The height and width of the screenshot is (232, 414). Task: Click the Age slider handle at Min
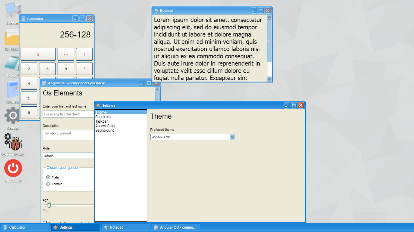tap(48, 205)
